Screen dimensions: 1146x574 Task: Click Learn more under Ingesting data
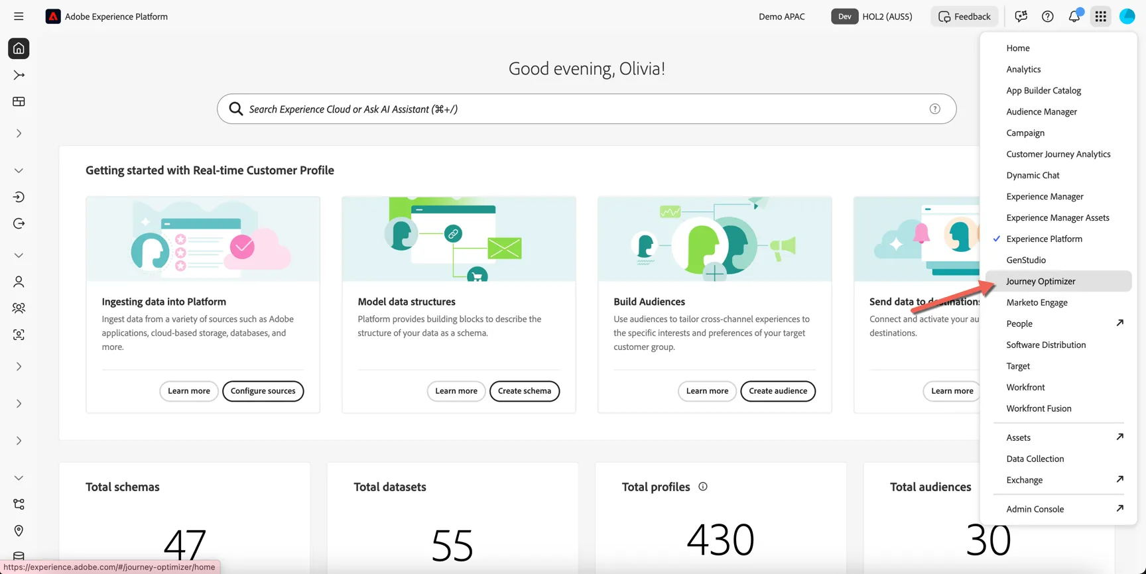(189, 391)
